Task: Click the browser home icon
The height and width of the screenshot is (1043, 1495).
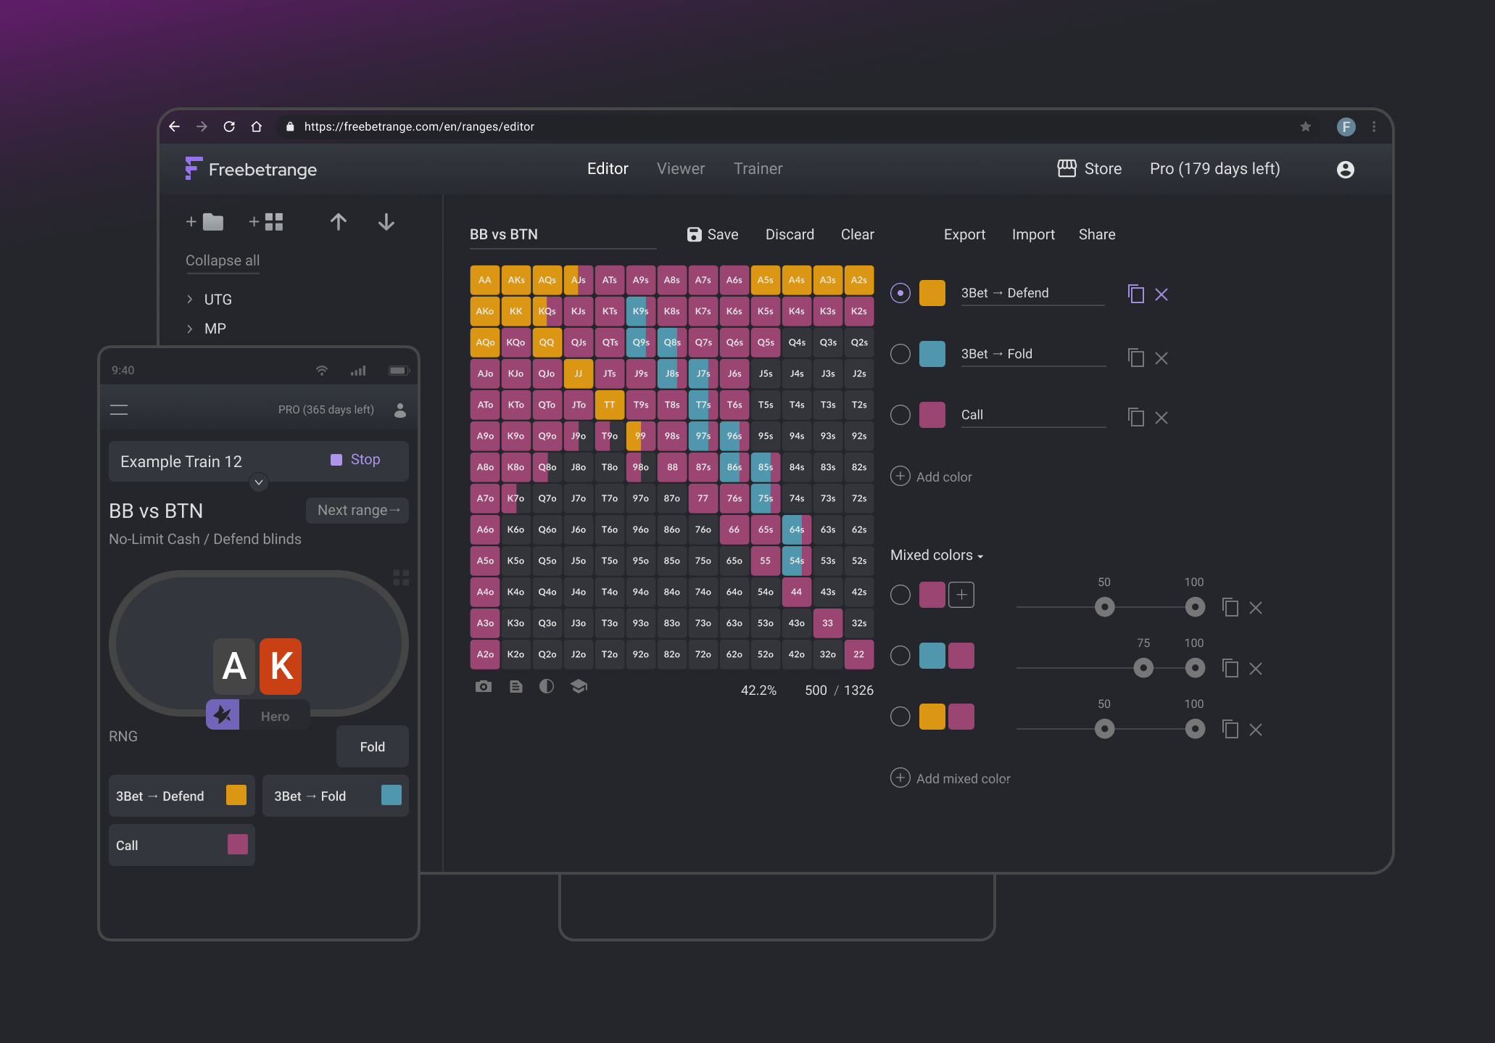Action: tap(256, 126)
